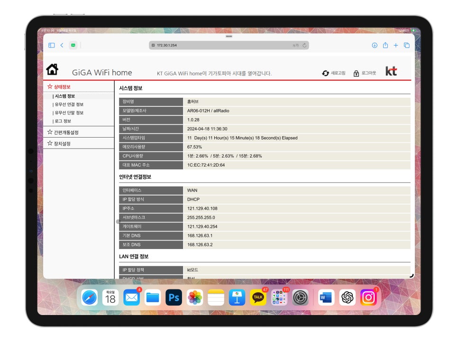Open Calendar showing 18 in dock
The height and width of the screenshot is (343, 458).
(110, 298)
